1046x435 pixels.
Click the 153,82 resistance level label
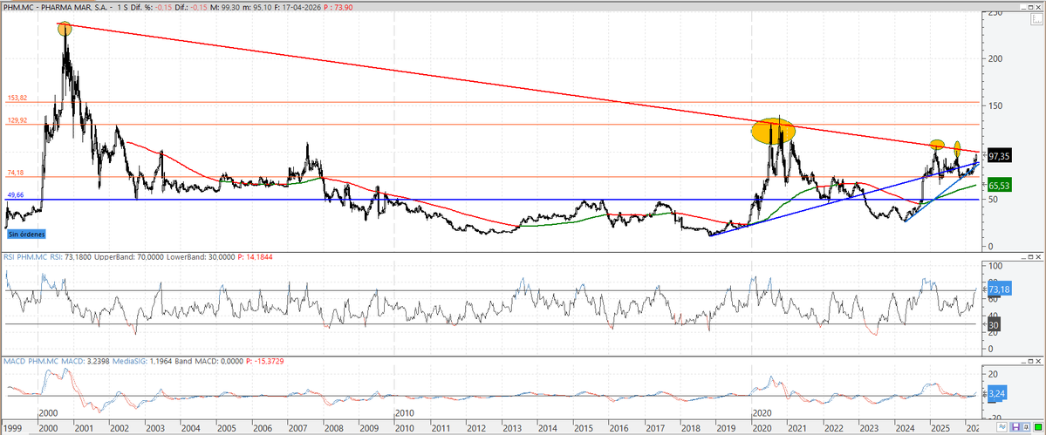tap(17, 98)
